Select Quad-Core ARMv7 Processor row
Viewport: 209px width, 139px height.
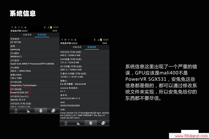tap(32, 64)
